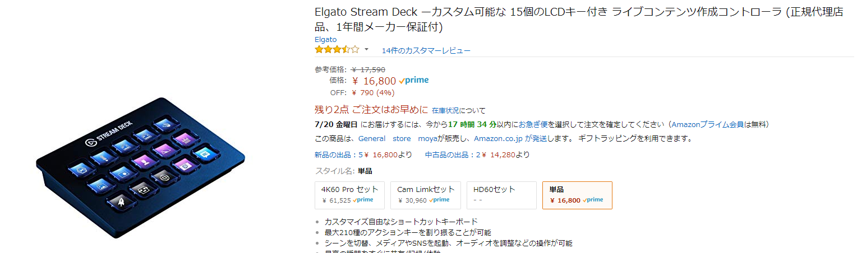The width and height of the screenshot is (857, 253).
Task: Choose the Cam Limkセット style option
Action: pos(425,195)
